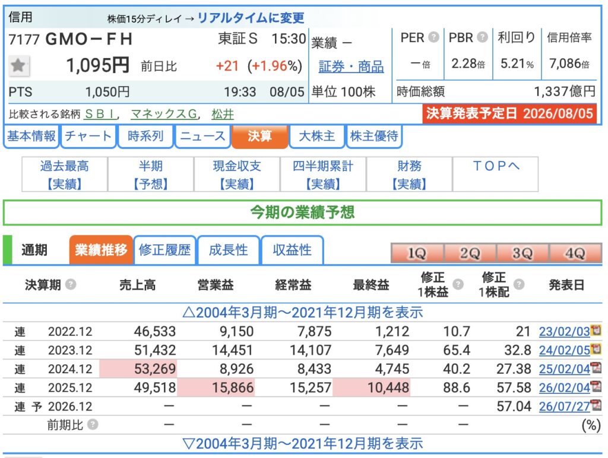Viewport: 608px width, 458px height.
Task: Click the 決算発表予定日 2026/08/05 banner
Action: 509,113
